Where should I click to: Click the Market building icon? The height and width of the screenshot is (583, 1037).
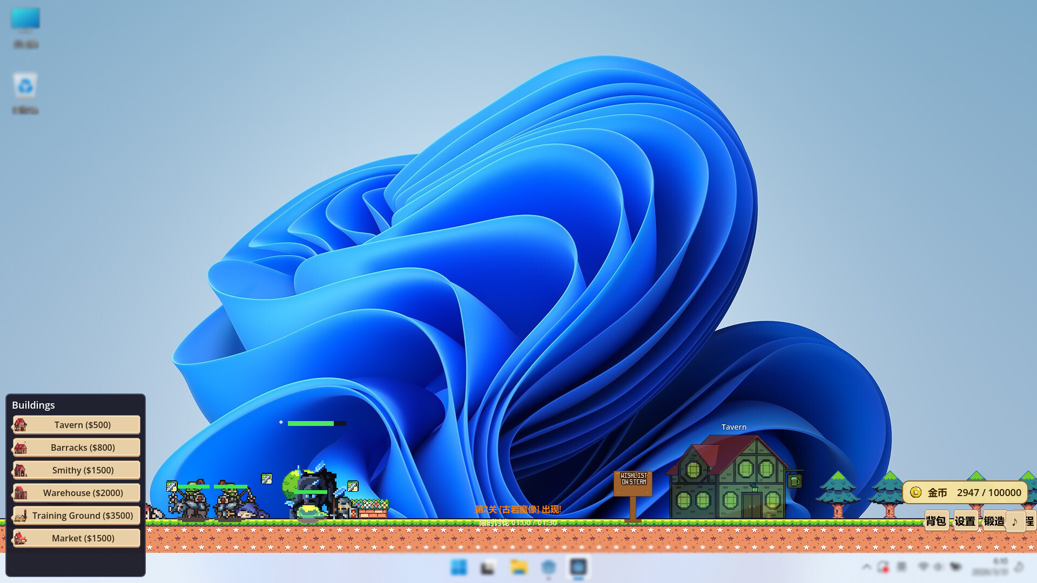[21, 538]
